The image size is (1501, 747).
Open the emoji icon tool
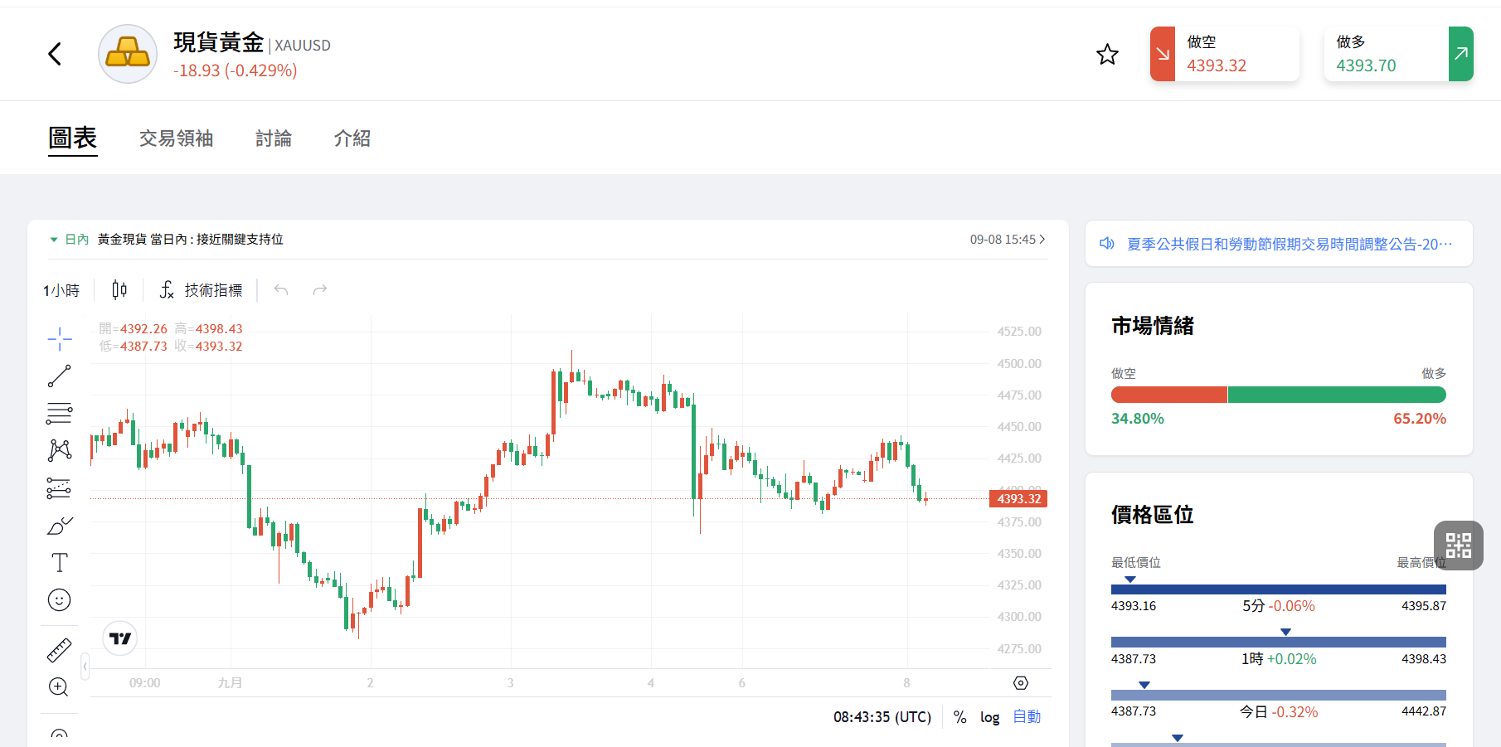(x=60, y=600)
